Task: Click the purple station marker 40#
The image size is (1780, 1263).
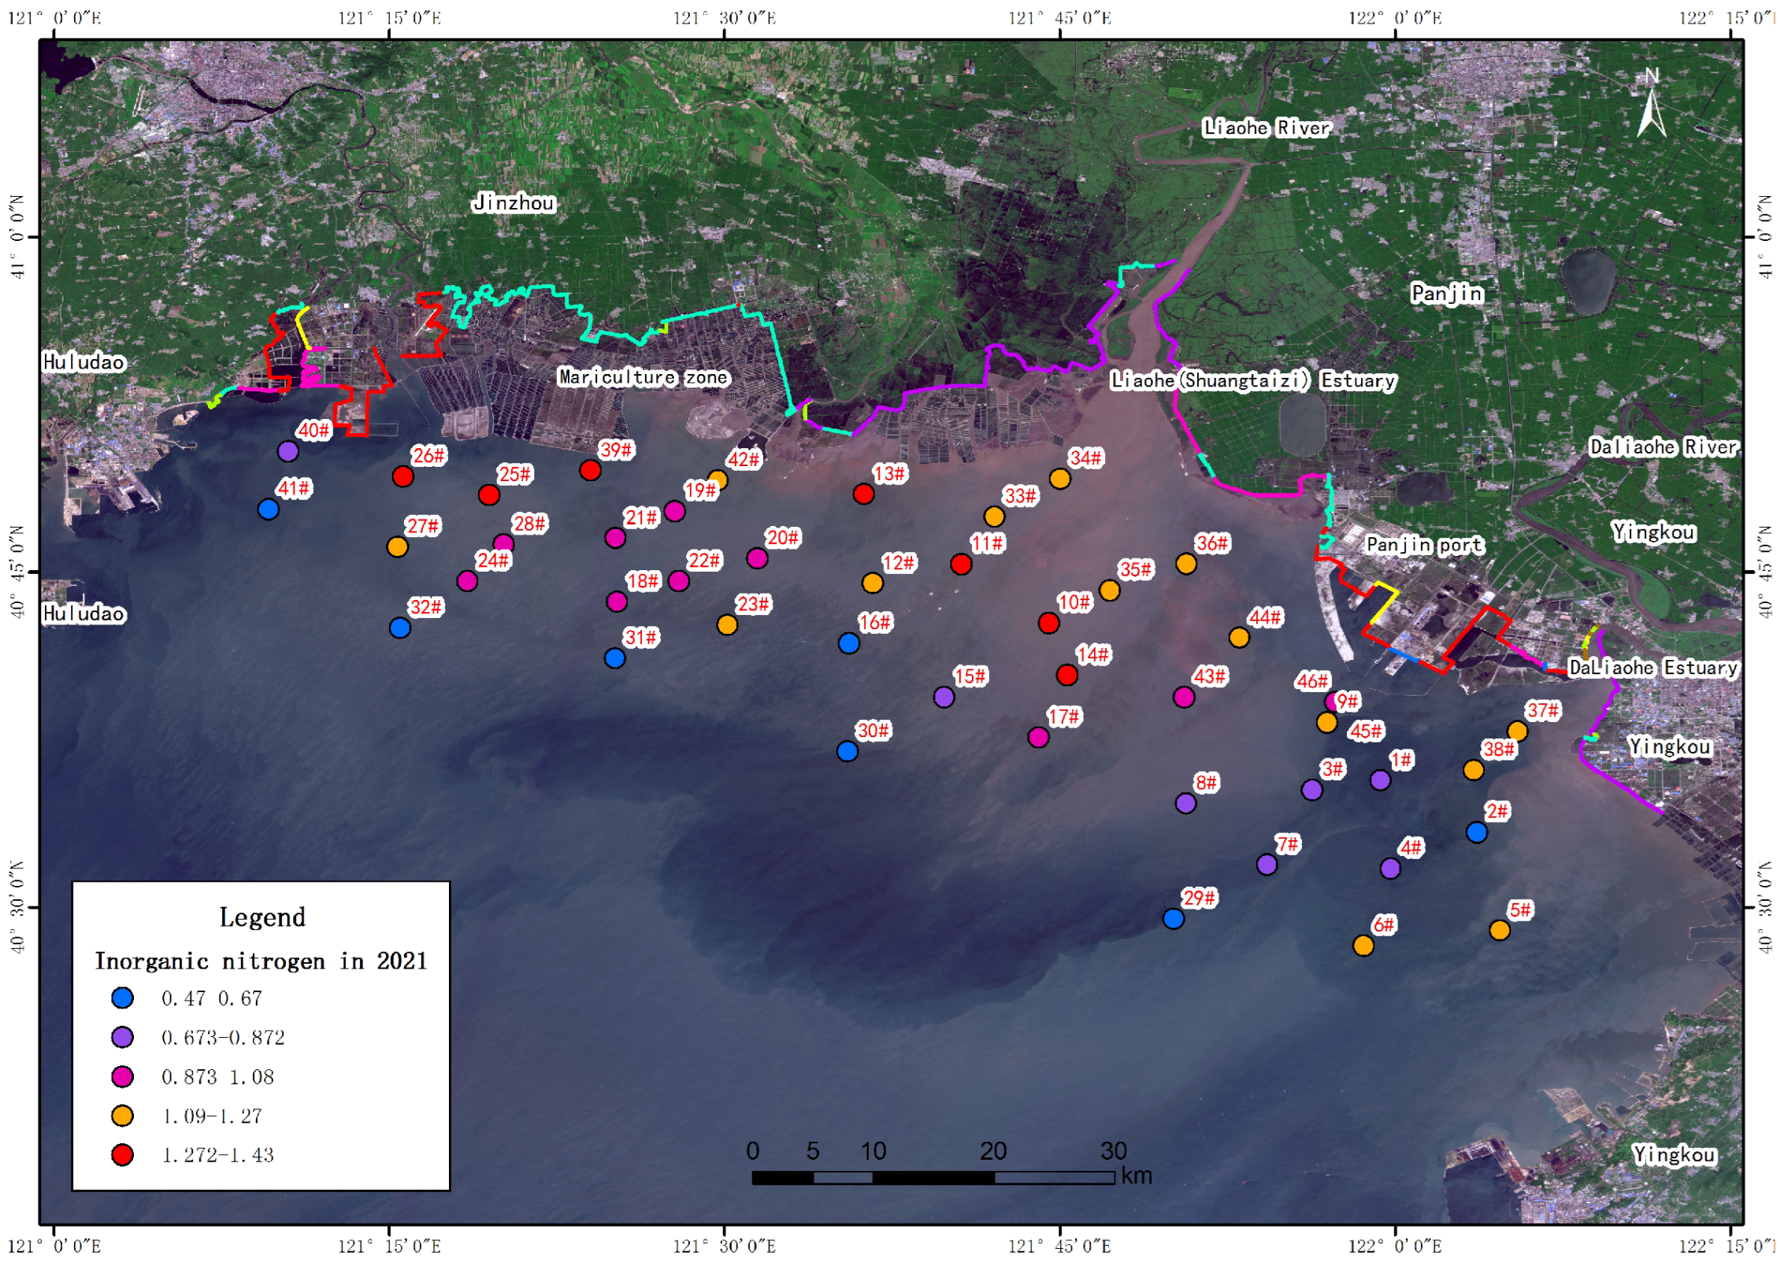Action: 287,452
